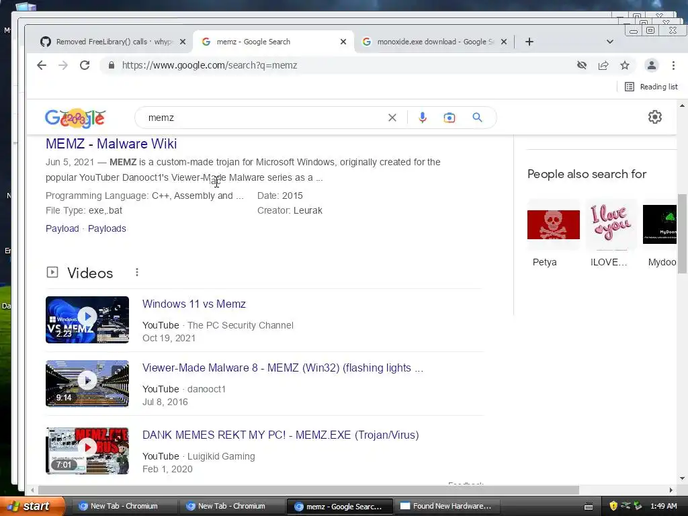
Task: Reload the current page
Action: (x=85, y=65)
